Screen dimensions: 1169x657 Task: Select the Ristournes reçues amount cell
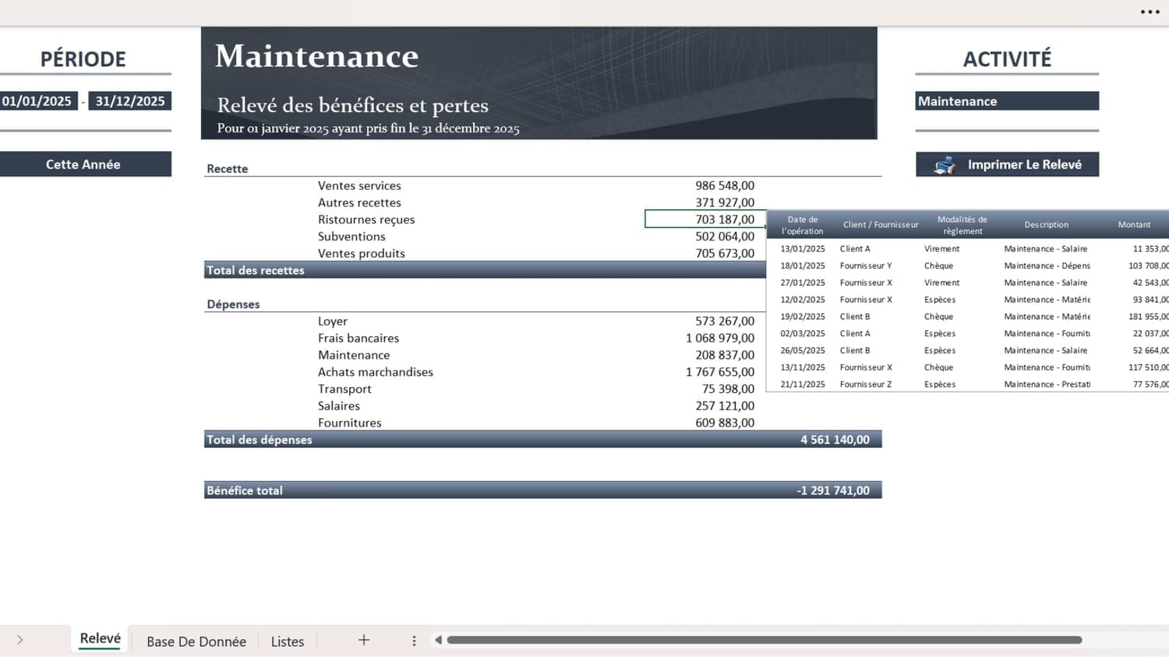point(705,220)
